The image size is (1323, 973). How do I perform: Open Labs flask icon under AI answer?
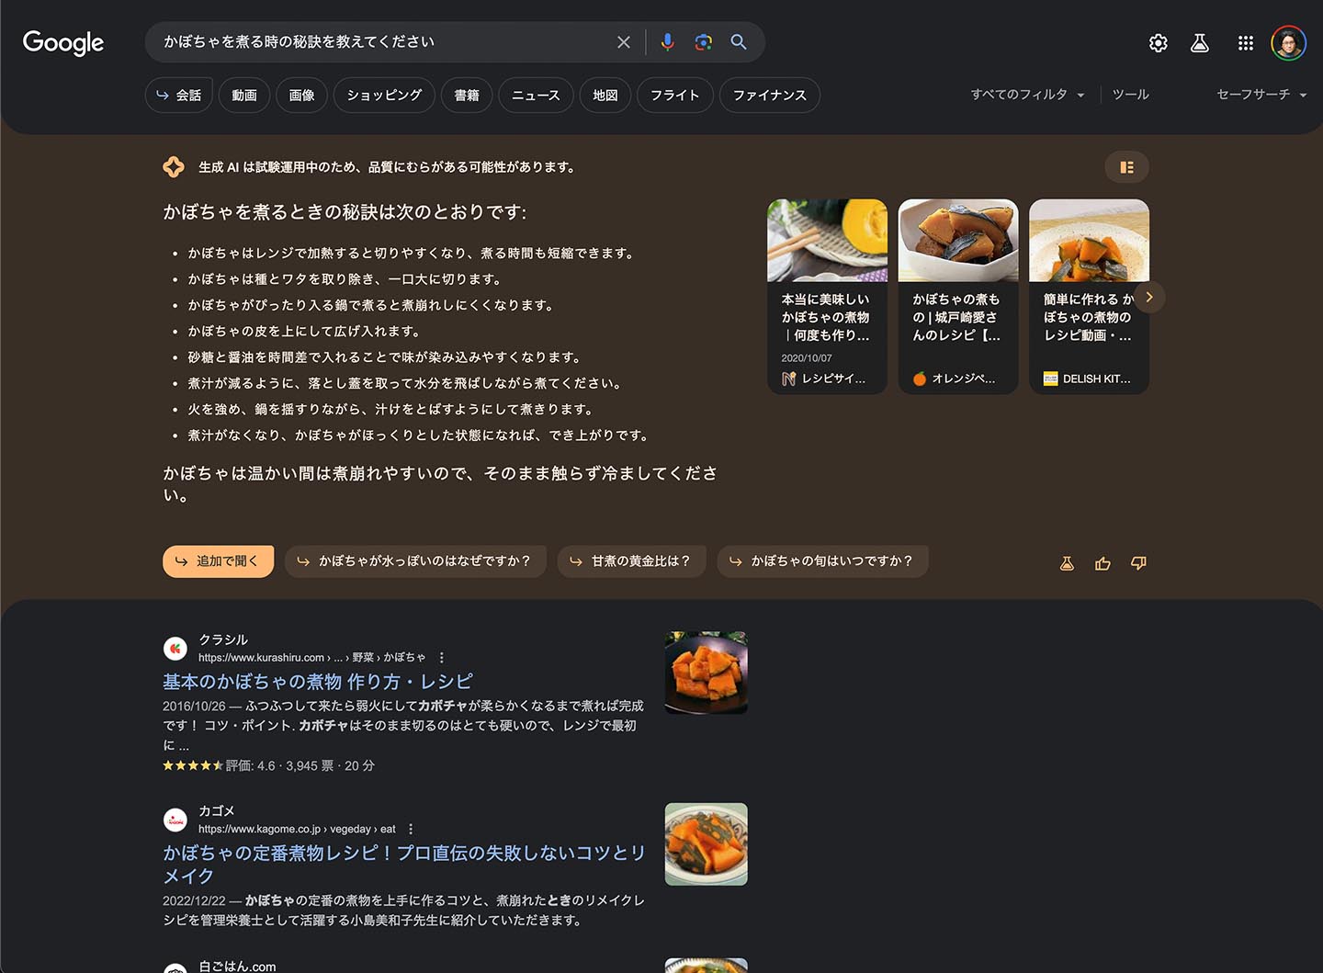(1067, 563)
